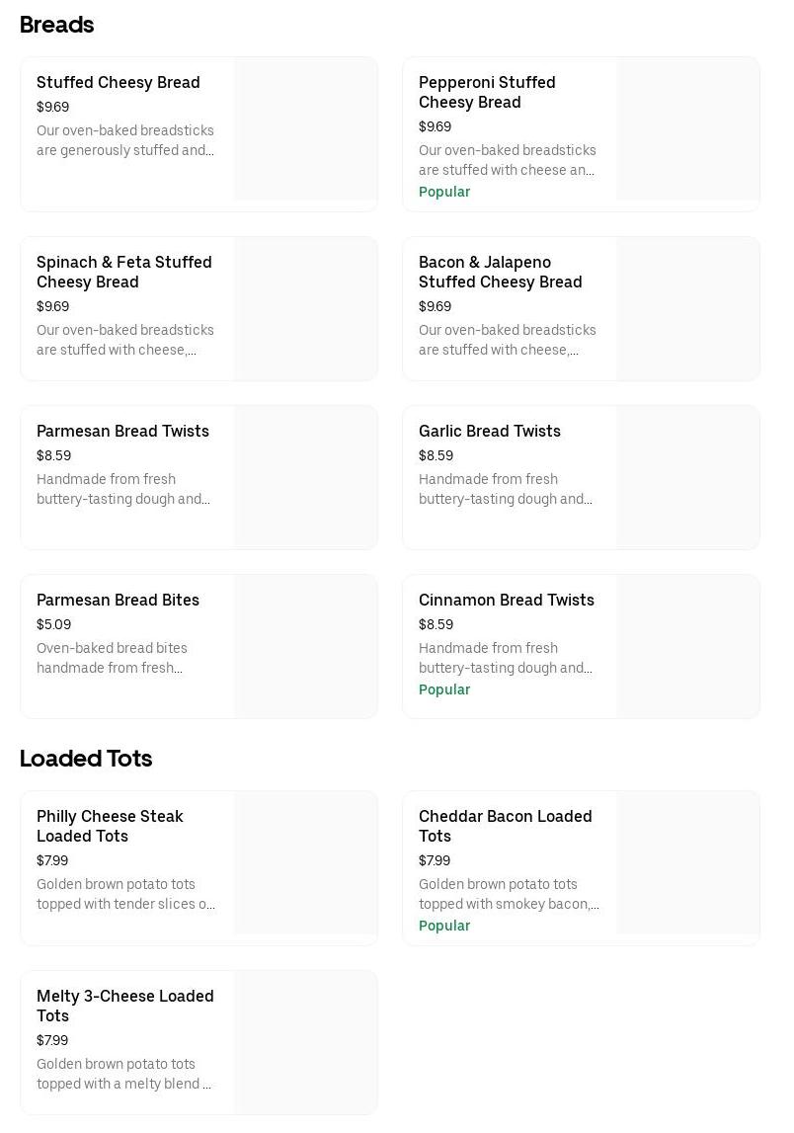Open Philly Cheese Steak Loaded Tots
Viewport: 794px width, 1133px height.
point(110,826)
